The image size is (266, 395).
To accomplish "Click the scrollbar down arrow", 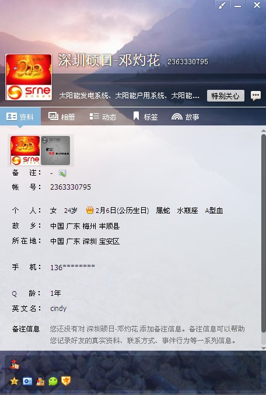I will click(264, 348).
